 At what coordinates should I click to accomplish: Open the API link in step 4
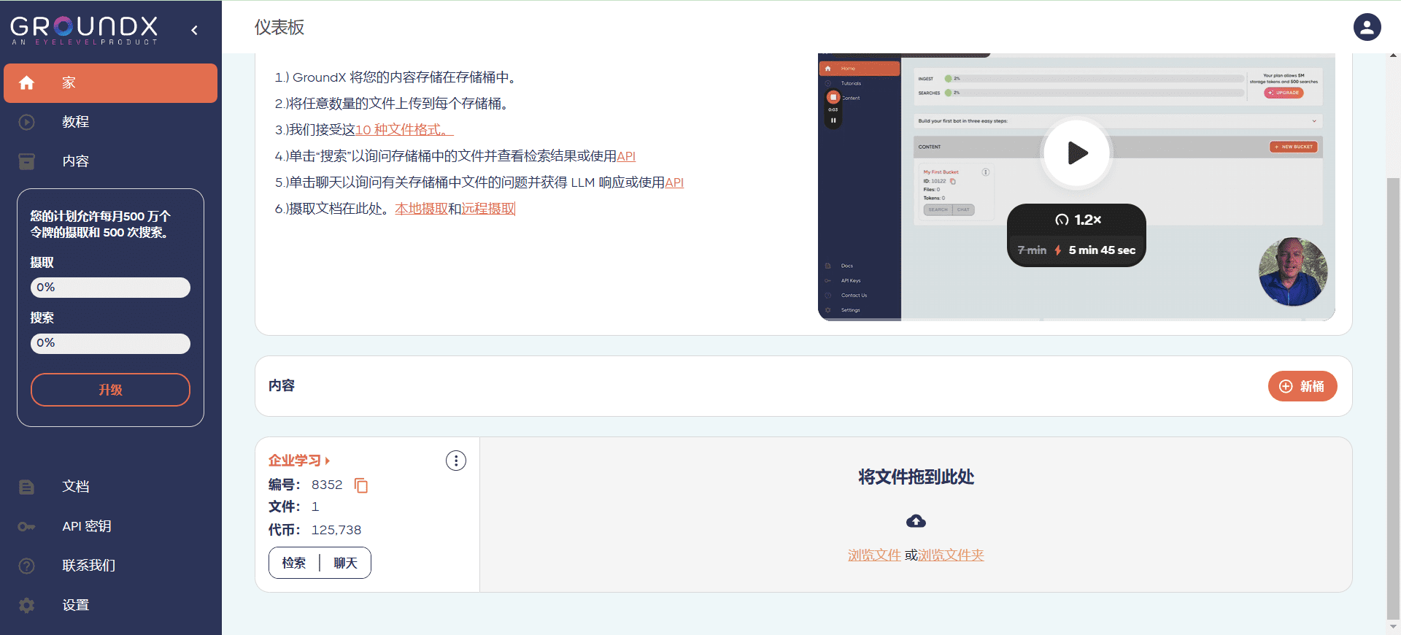click(626, 156)
